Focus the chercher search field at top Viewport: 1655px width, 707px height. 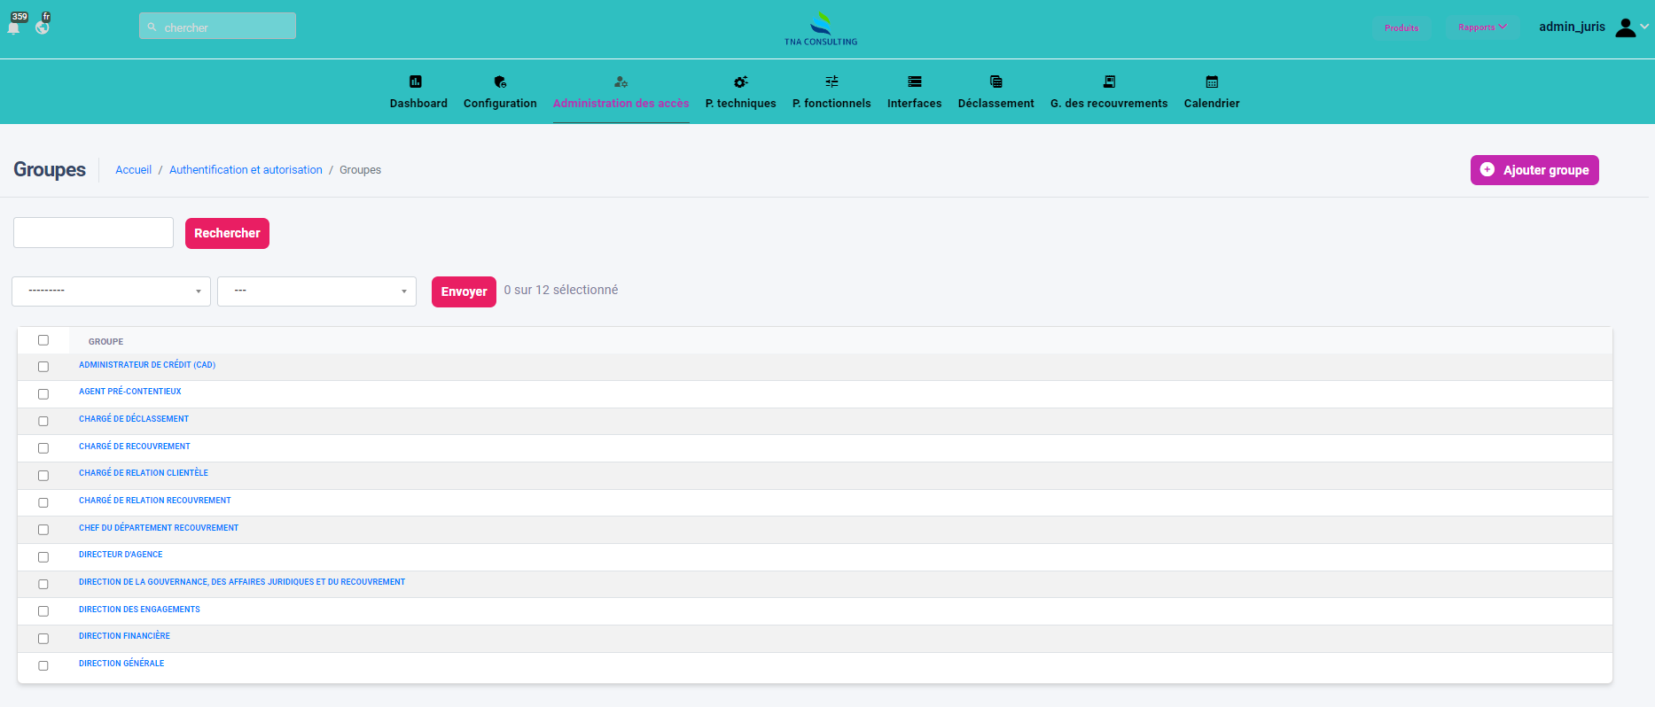(x=218, y=27)
